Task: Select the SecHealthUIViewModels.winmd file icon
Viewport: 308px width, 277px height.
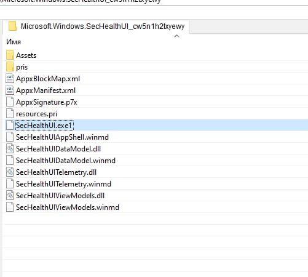Action: pos(10,207)
